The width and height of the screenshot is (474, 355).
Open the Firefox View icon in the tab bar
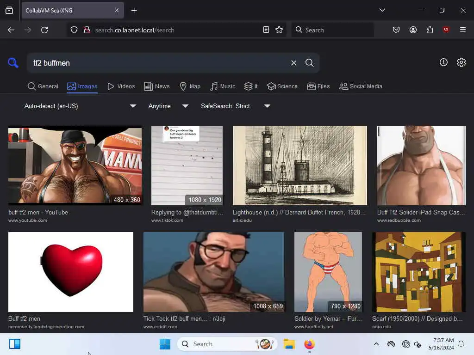point(9,10)
